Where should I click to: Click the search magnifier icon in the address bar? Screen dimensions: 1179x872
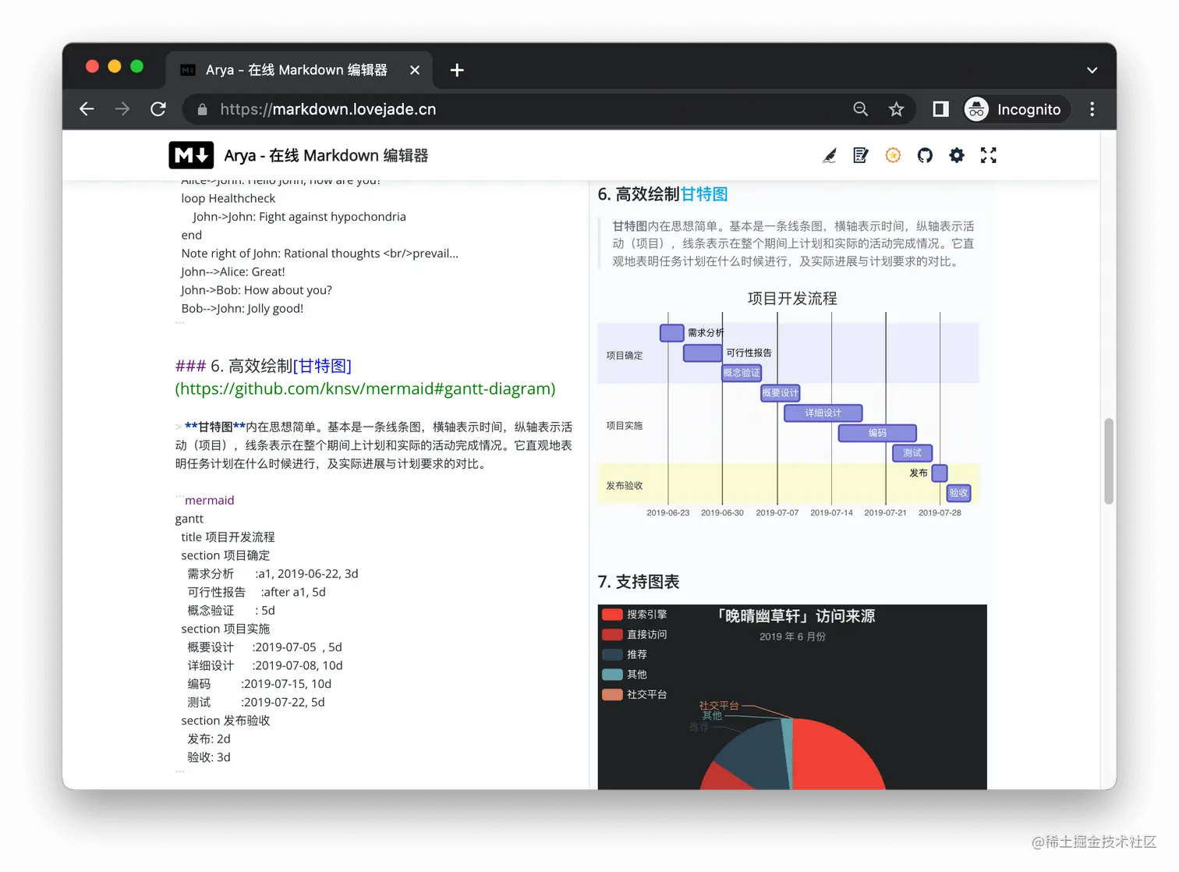tap(860, 109)
